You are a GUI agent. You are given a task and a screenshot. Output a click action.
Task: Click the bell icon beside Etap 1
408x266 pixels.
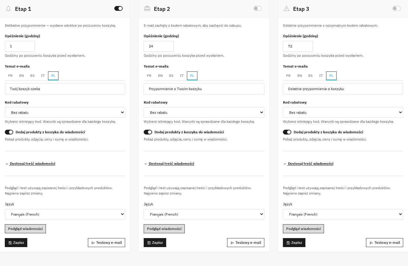[x=8, y=9]
